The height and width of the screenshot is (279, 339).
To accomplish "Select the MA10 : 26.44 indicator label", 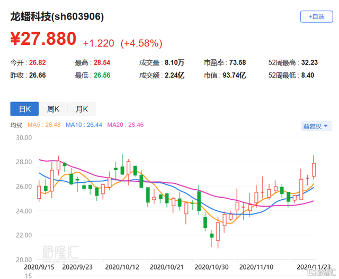I will pyautogui.click(x=84, y=125).
